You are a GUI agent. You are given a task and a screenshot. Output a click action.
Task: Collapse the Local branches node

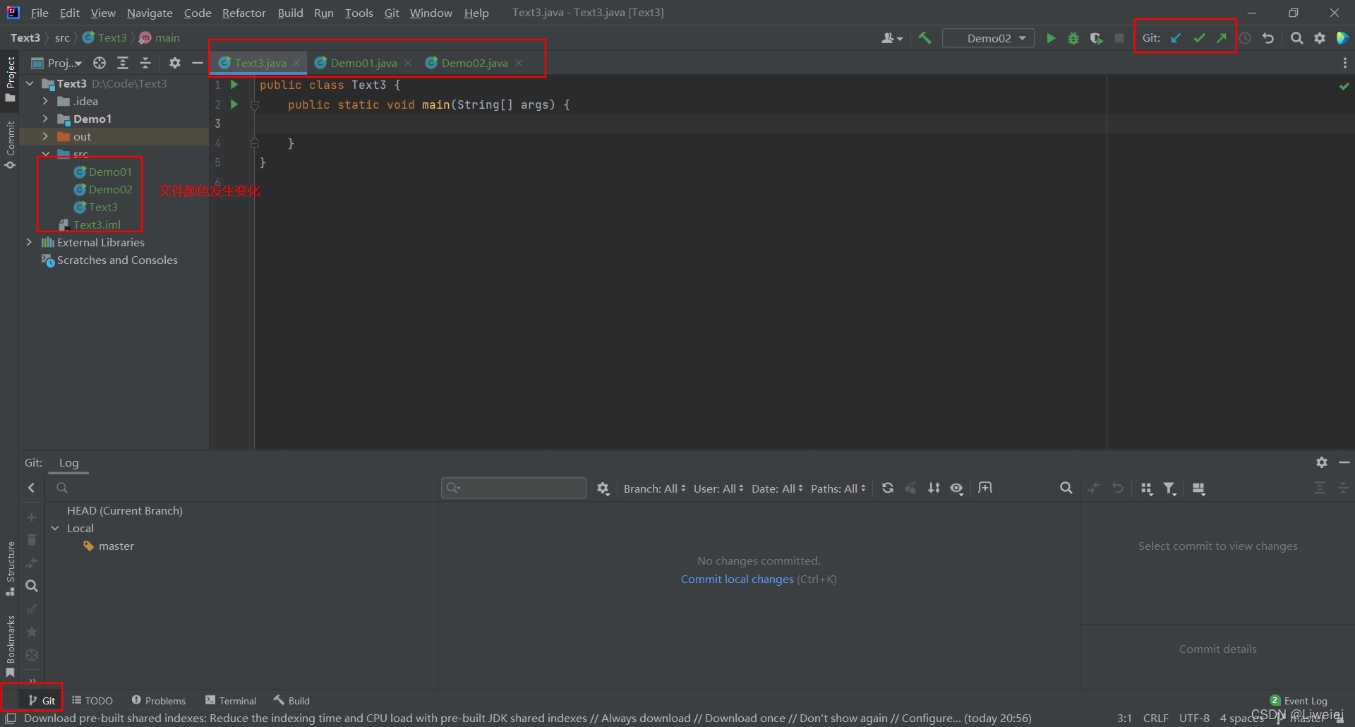point(55,528)
